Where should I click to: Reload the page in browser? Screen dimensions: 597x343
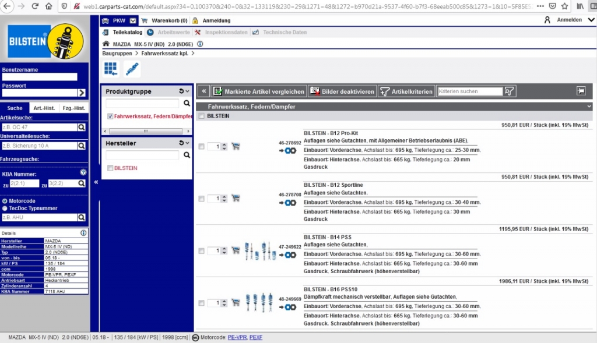(35, 6)
